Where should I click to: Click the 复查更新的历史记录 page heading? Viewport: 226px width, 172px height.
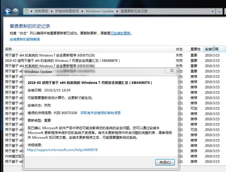click(30, 26)
